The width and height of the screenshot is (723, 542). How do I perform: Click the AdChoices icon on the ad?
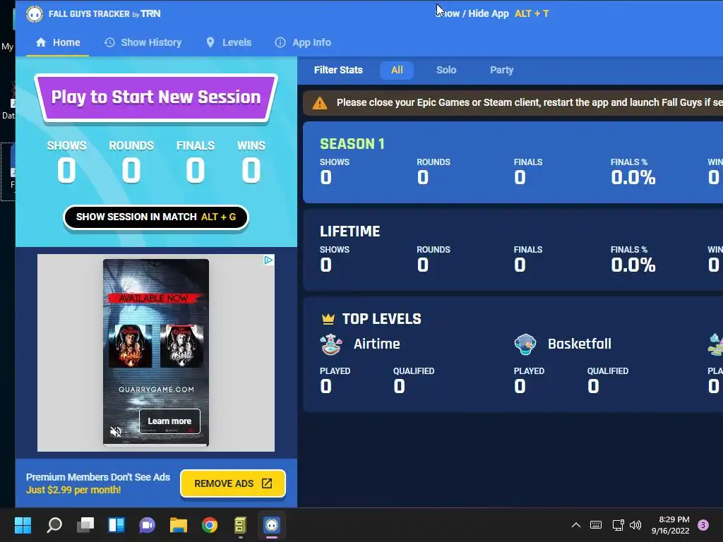coord(268,260)
